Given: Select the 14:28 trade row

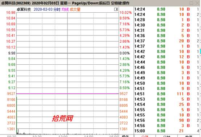Looking at the screenshot, I should 167,20.
